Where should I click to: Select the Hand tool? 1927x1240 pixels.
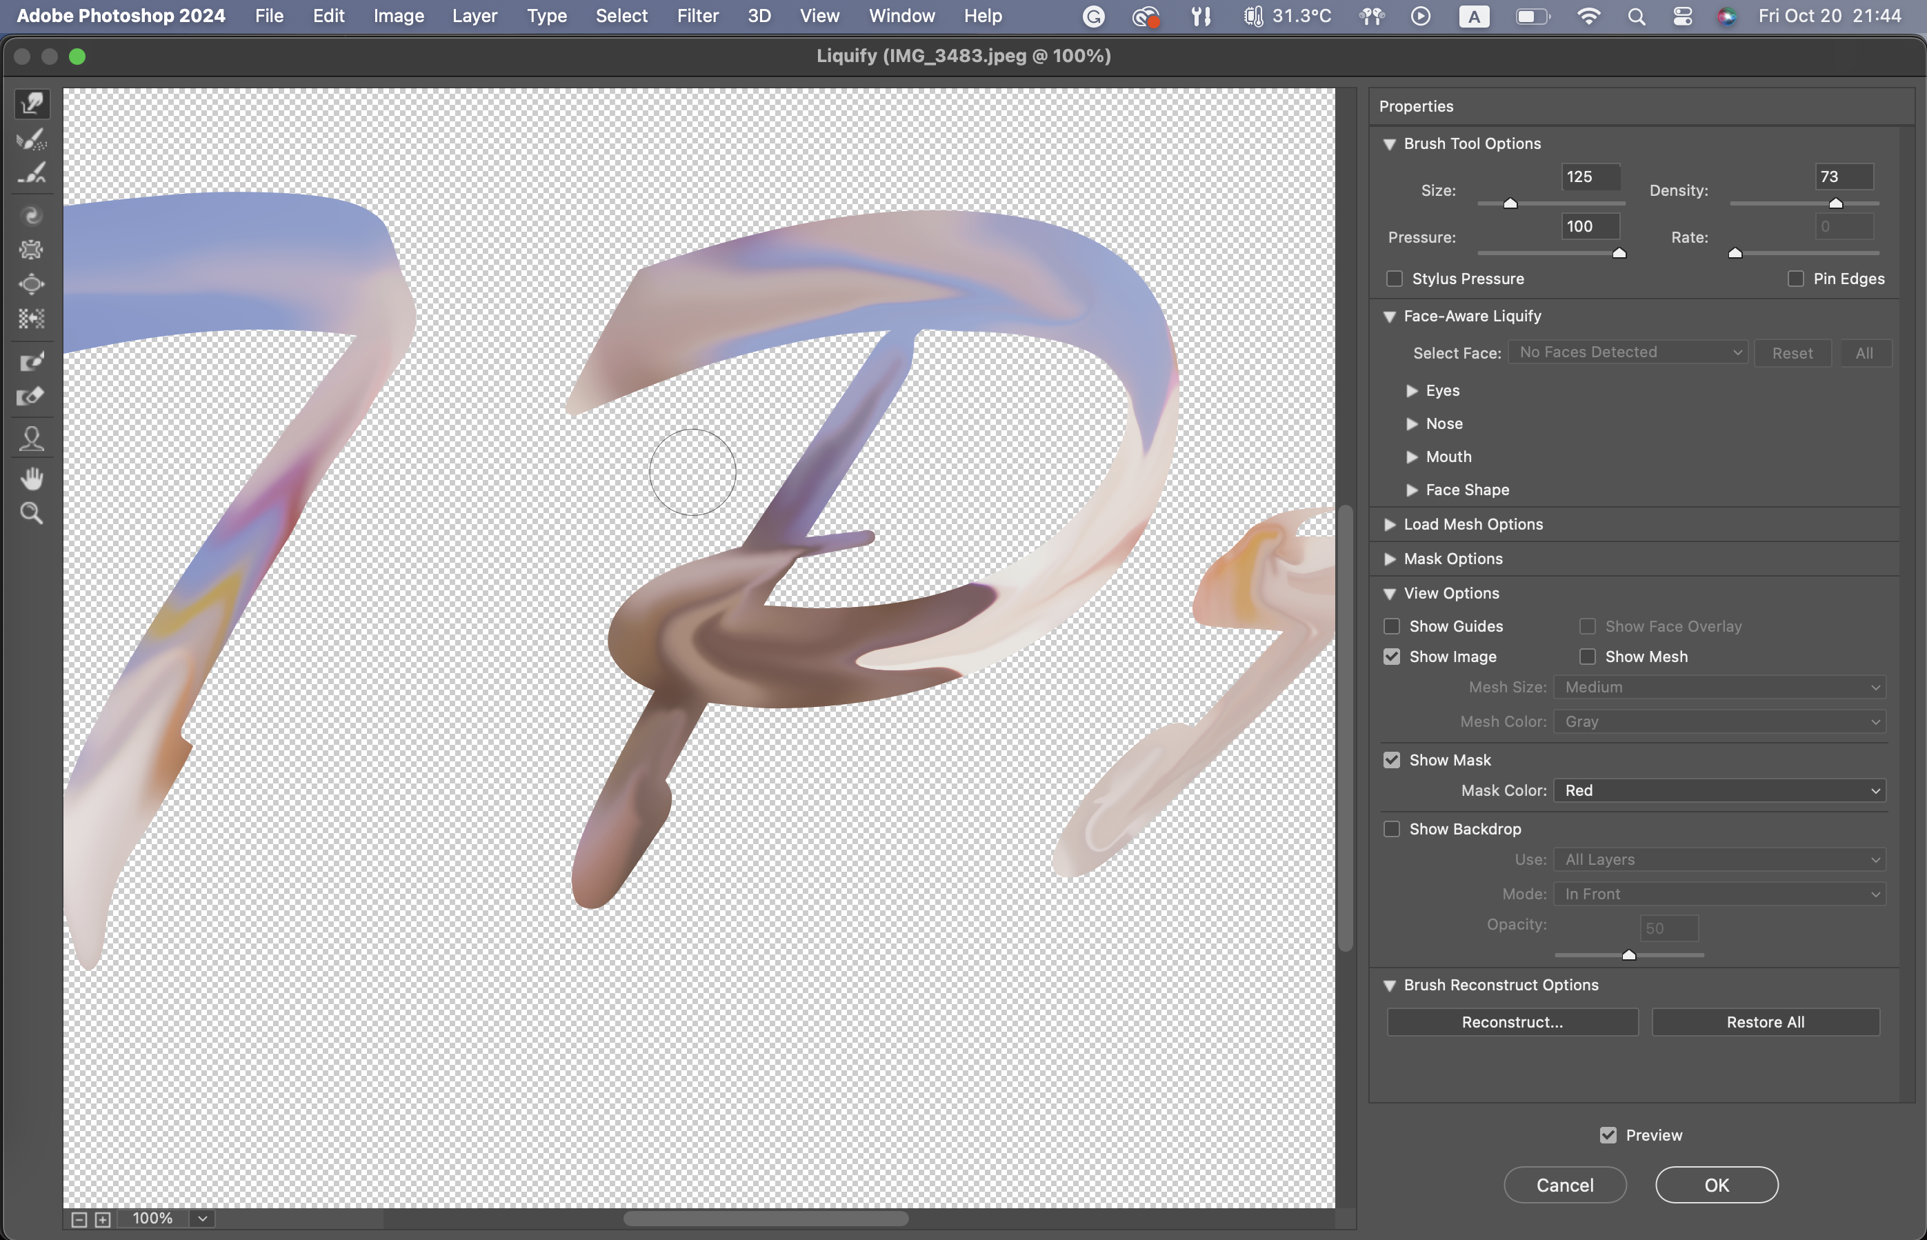[x=32, y=479]
